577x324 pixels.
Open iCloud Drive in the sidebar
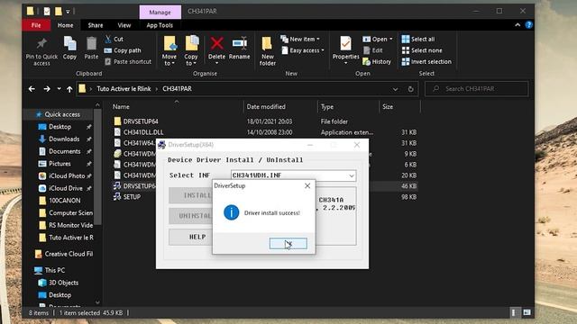66,188
